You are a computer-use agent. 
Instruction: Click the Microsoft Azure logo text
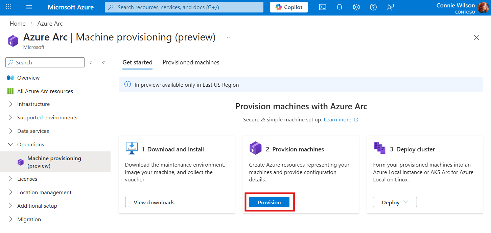[71, 7]
